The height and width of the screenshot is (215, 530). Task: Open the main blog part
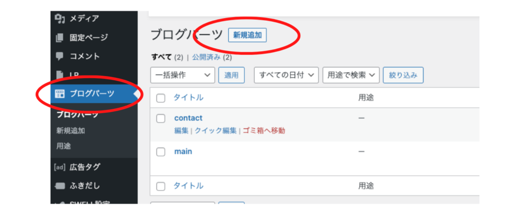pos(183,151)
